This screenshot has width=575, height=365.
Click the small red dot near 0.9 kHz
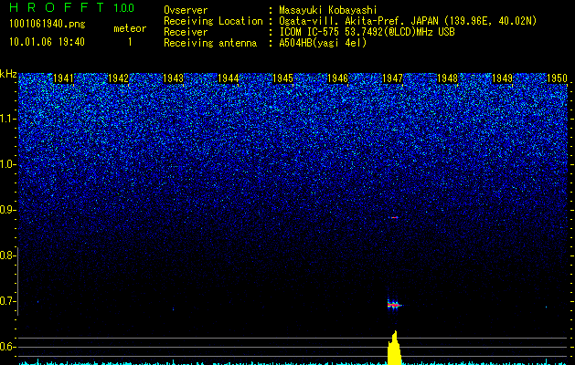click(x=394, y=218)
